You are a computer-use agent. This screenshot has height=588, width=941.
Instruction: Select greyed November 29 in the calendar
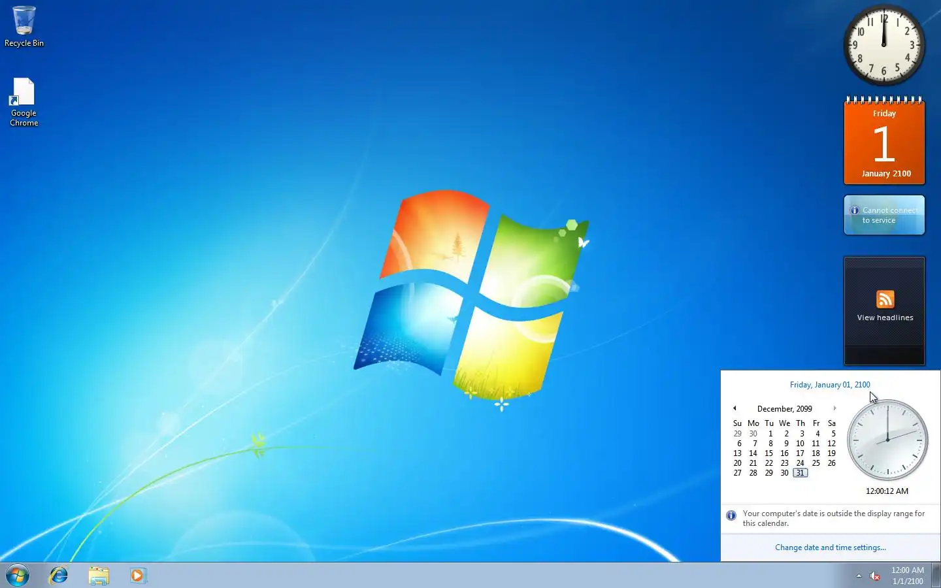[x=737, y=434]
